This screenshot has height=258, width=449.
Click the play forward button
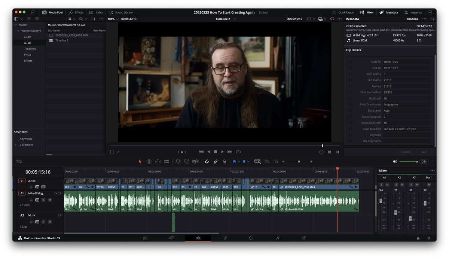pos(222,152)
